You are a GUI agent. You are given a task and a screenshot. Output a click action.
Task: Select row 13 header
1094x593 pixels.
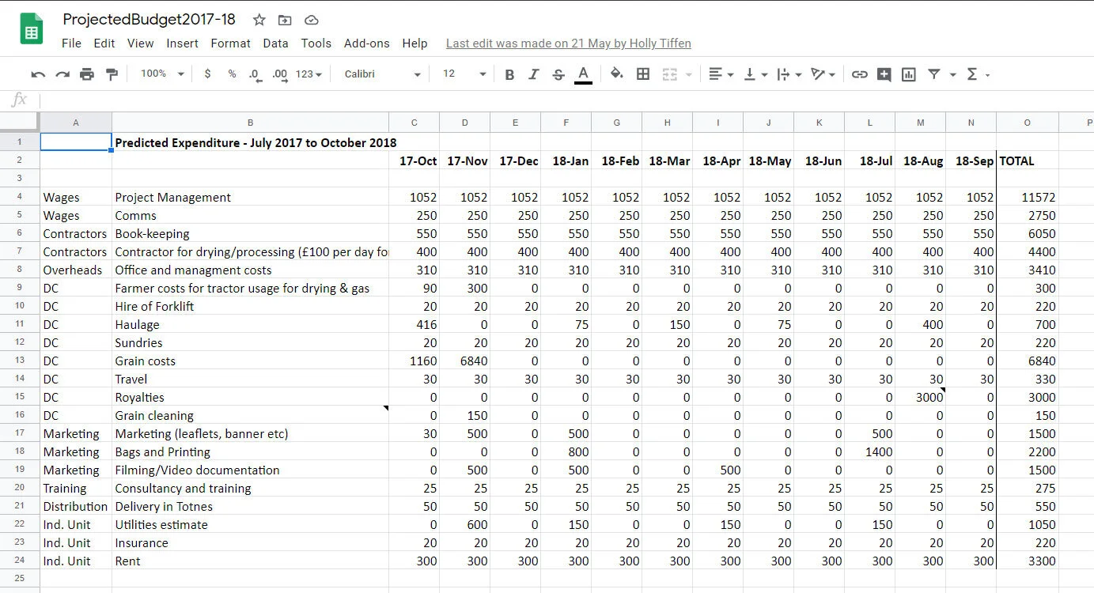[x=20, y=361]
